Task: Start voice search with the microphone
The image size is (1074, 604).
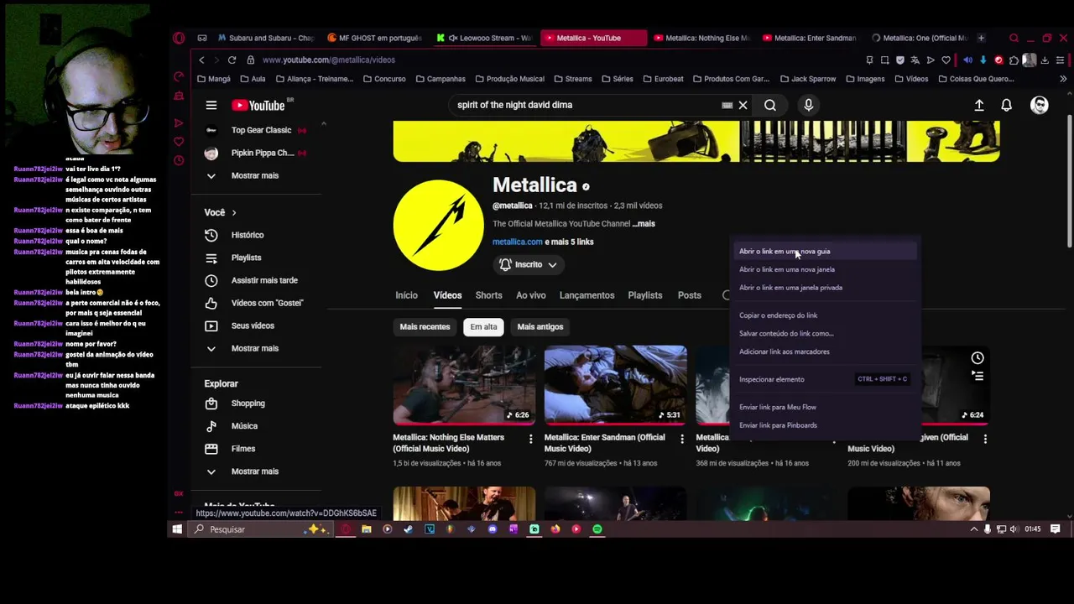Action: (809, 105)
